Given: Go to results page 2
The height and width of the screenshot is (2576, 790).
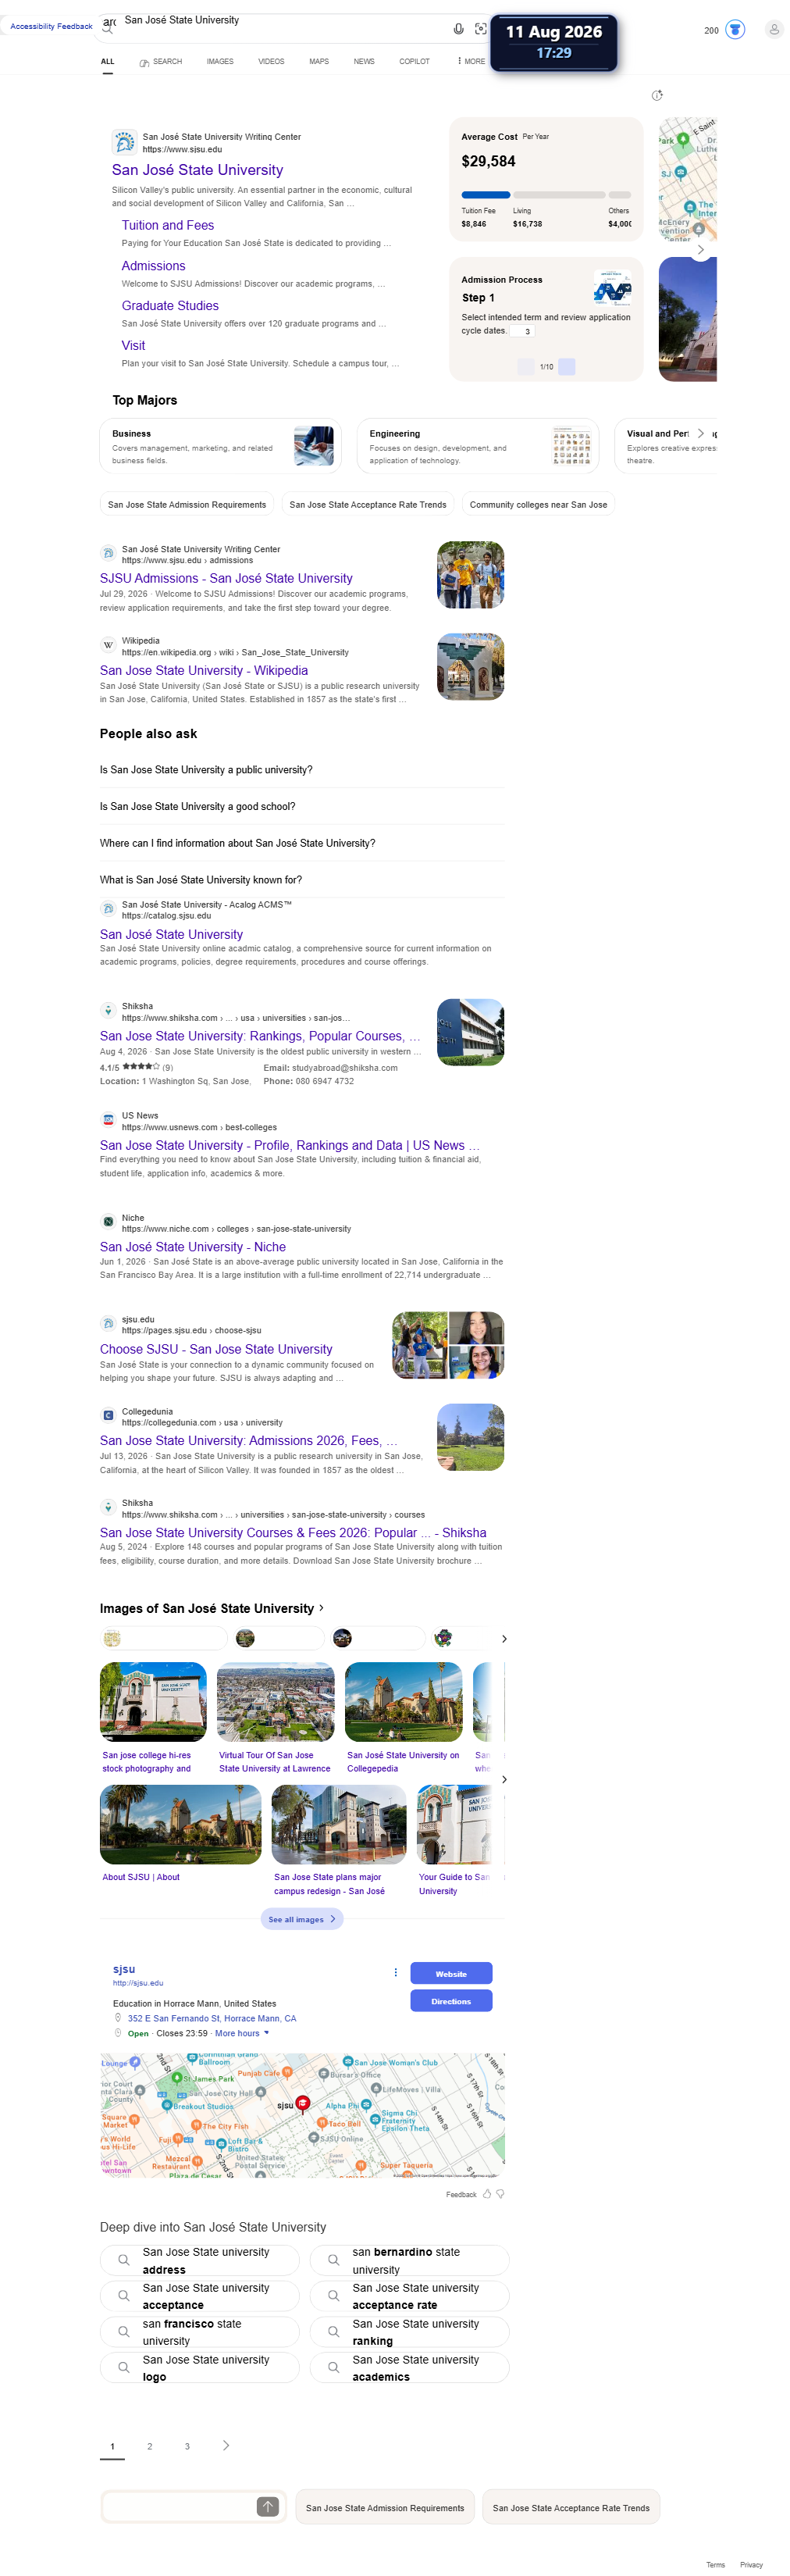Looking at the screenshot, I should point(150,2446).
